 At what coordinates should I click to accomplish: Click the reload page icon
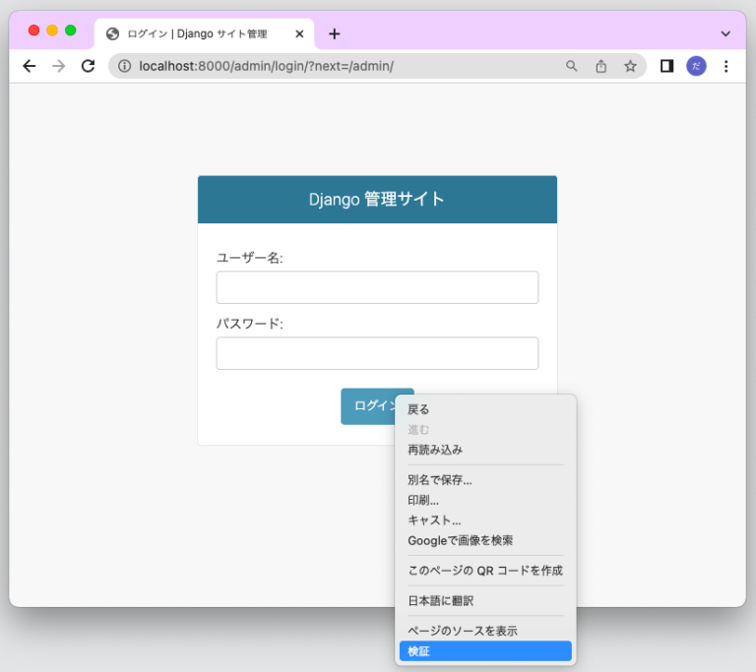pos(88,66)
